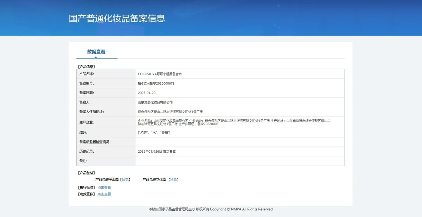Click the 【产品信息】 section heading

tap(86, 66)
